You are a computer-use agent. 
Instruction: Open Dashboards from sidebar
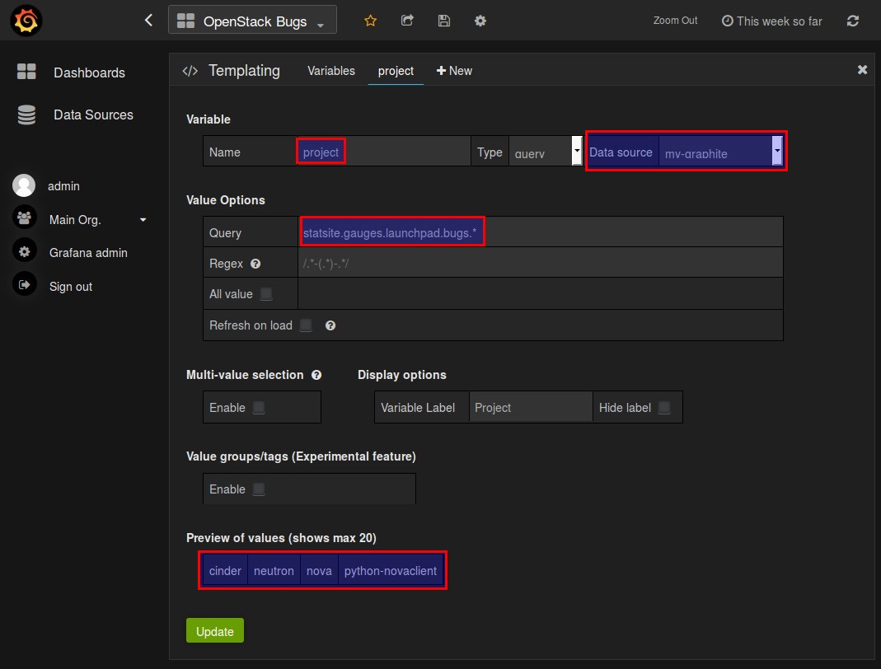coord(89,73)
